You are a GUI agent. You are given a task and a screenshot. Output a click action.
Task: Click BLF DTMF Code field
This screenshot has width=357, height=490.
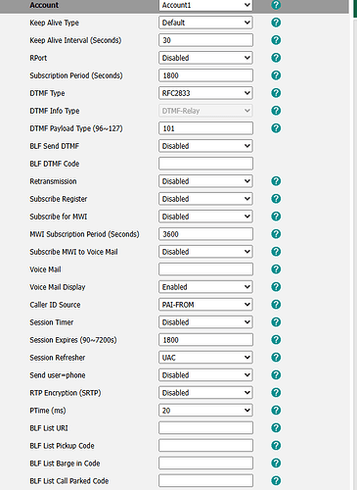point(205,164)
